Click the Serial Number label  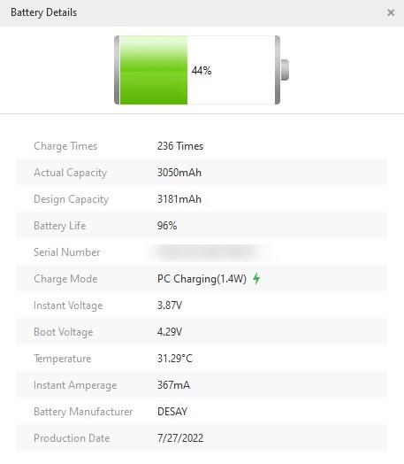click(66, 252)
